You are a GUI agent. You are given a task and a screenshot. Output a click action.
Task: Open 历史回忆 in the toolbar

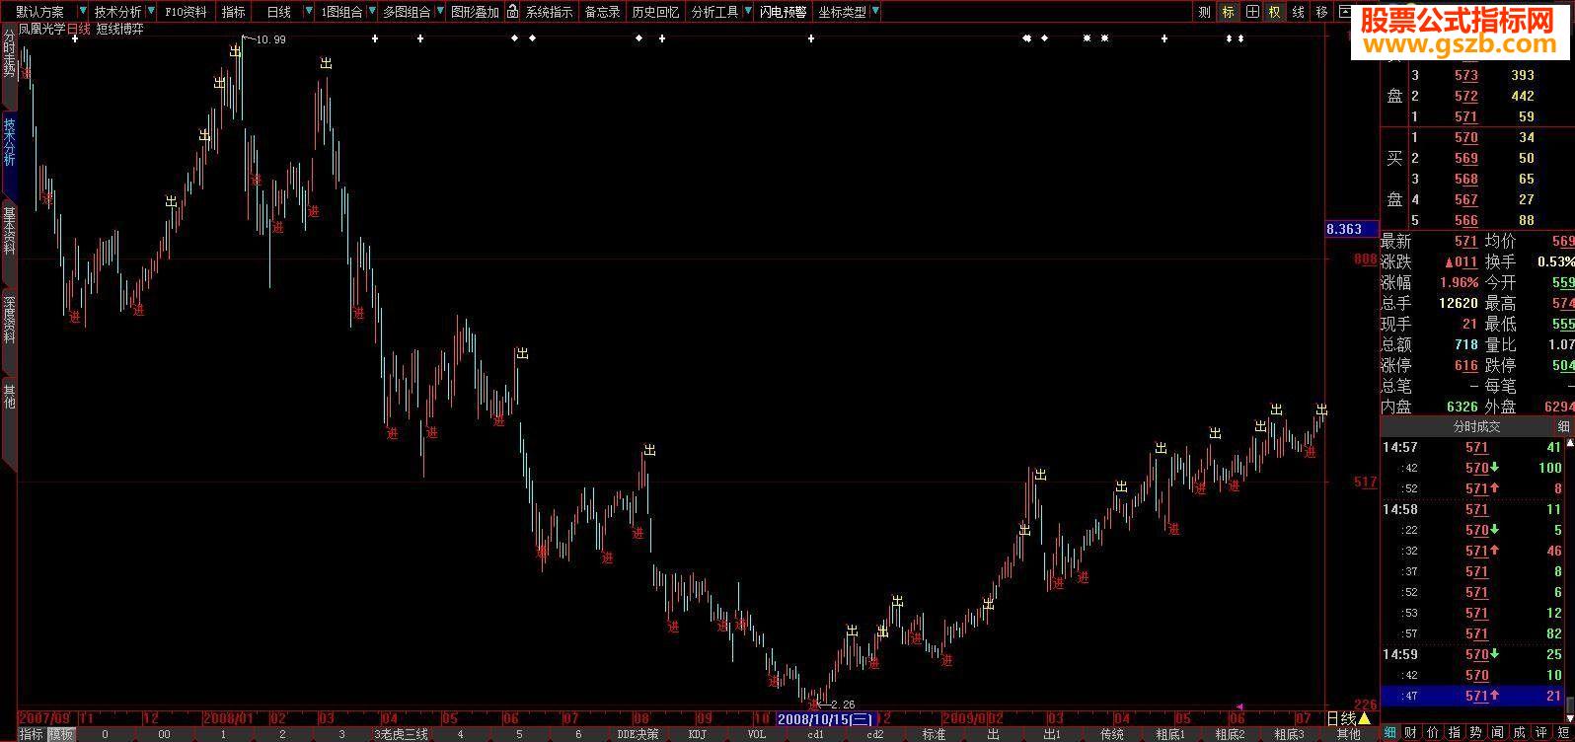click(x=655, y=12)
